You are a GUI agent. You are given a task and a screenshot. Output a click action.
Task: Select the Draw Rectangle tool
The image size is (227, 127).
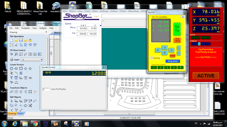[x=21, y=68]
